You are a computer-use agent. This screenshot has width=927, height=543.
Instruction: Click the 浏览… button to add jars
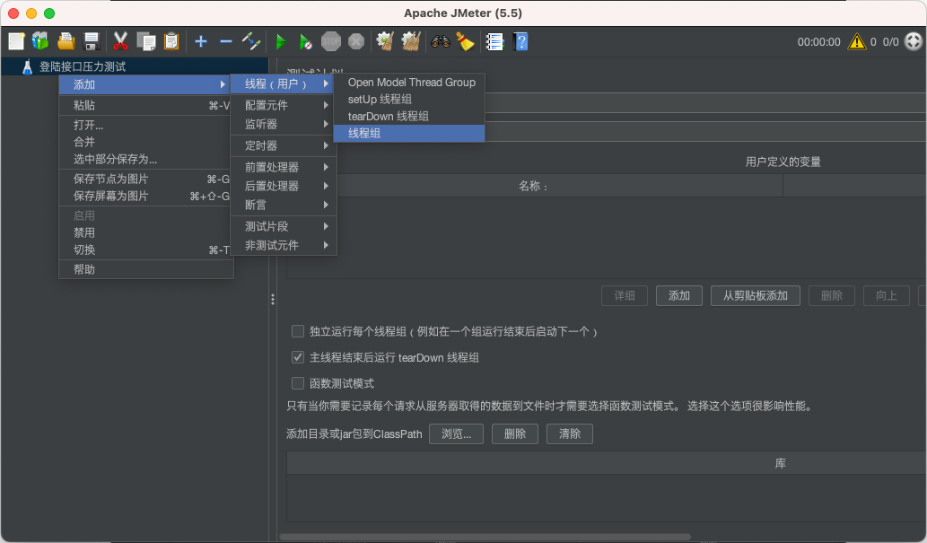[x=456, y=434]
